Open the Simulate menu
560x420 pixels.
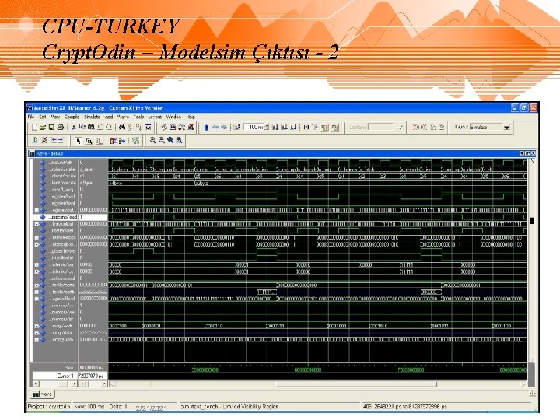click(x=92, y=117)
